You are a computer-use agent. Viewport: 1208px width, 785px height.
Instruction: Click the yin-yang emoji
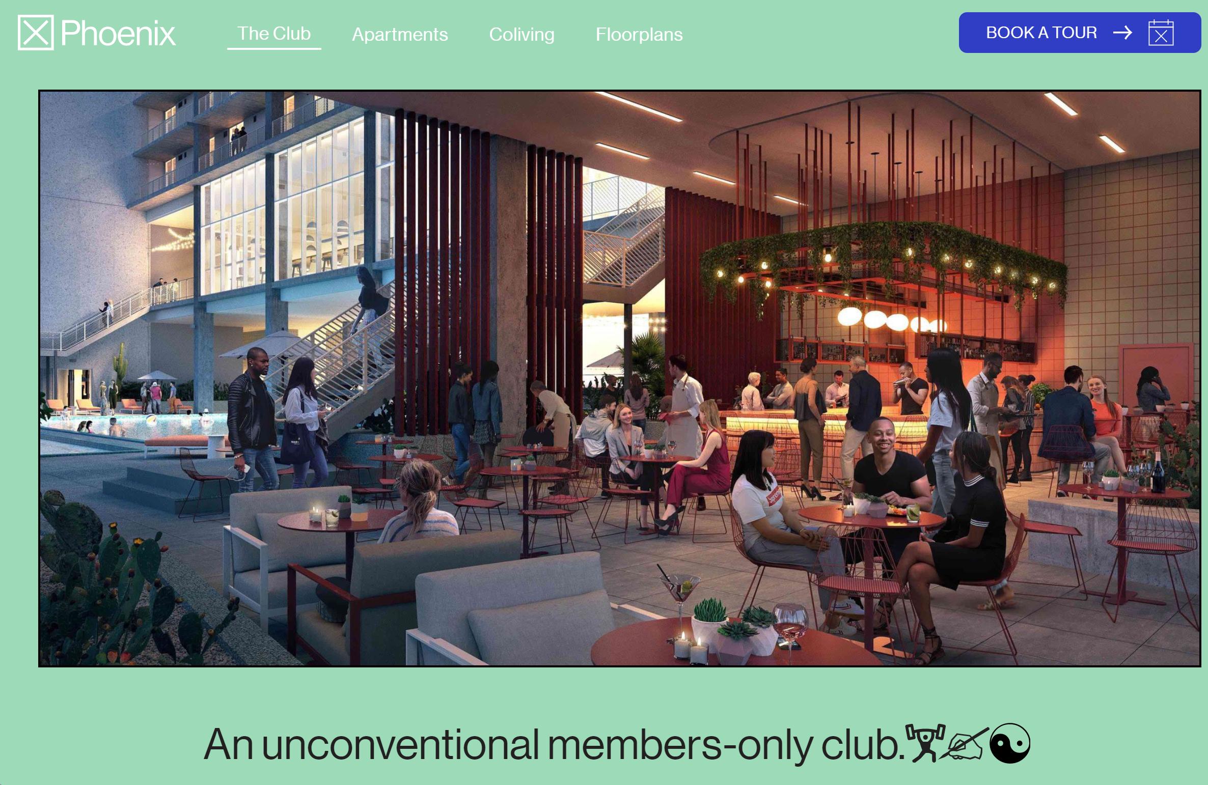click(x=1009, y=743)
